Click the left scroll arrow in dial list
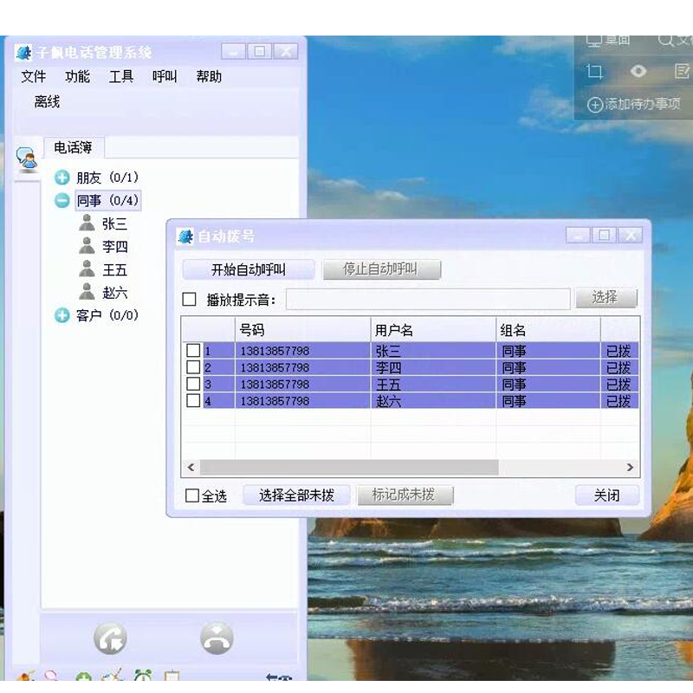The width and height of the screenshot is (693, 693). click(x=191, y=467)
